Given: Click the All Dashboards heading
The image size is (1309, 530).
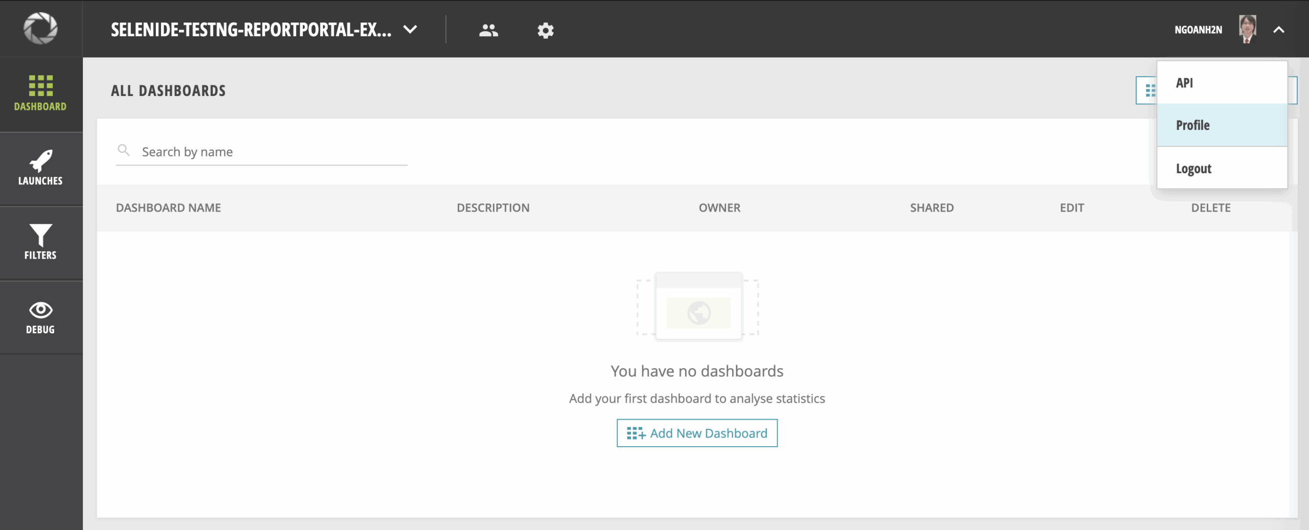Looking at the screenshot, I should click(168, 90).
